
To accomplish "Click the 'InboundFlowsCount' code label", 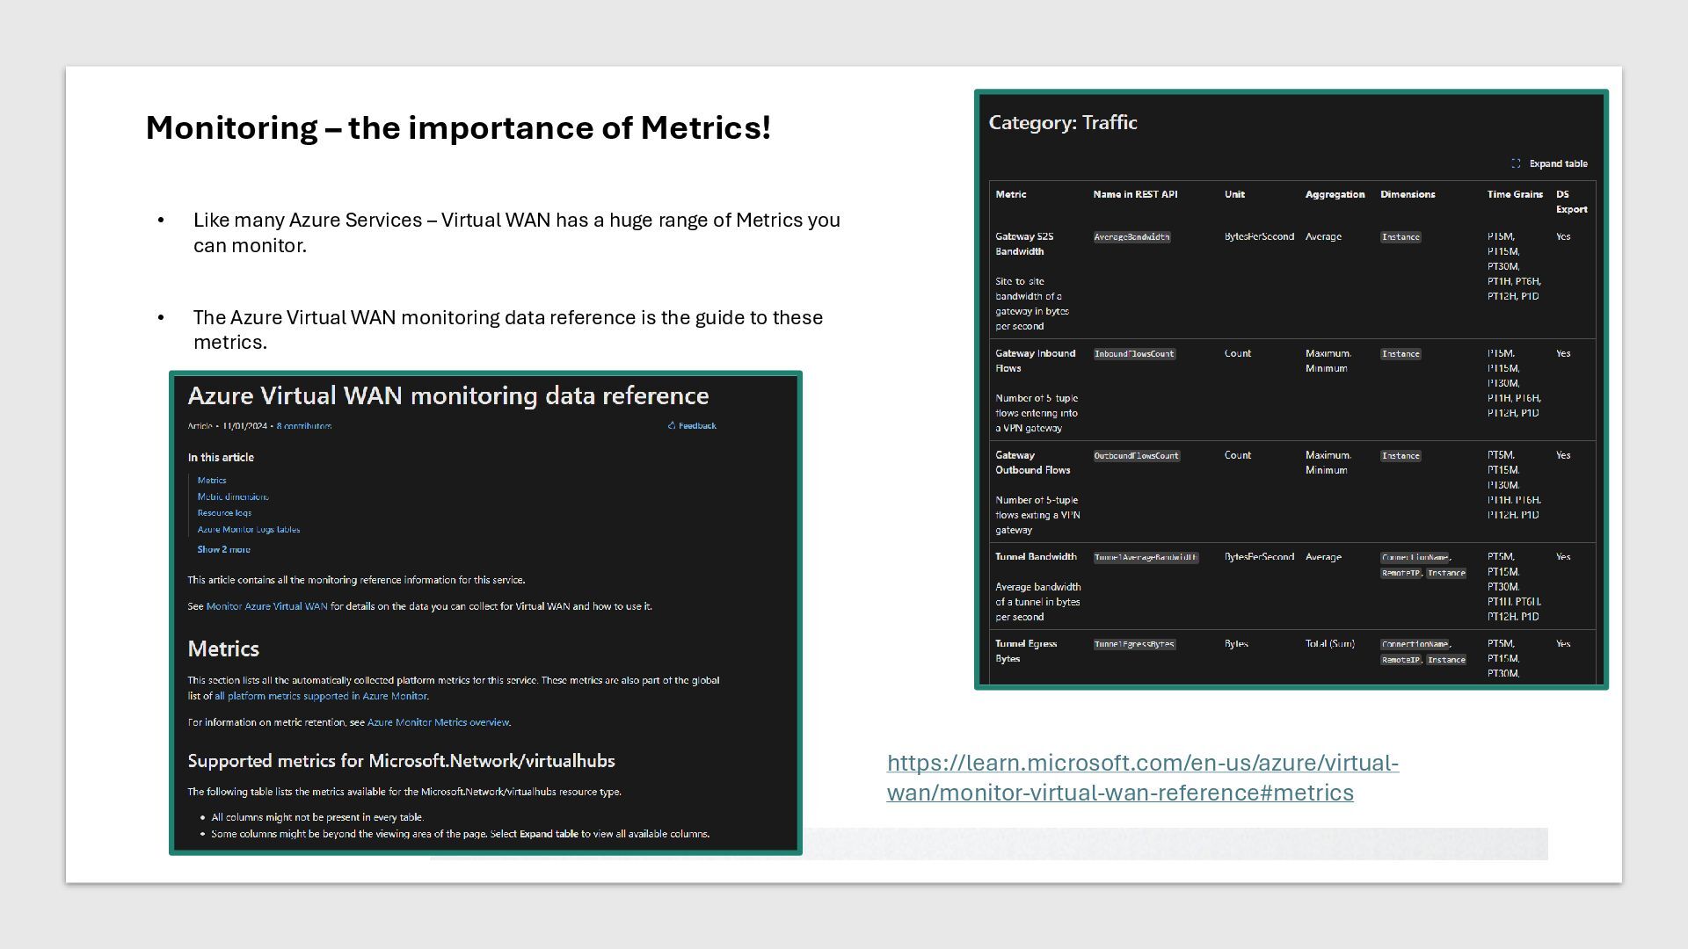I will [x=1134, y=354].
